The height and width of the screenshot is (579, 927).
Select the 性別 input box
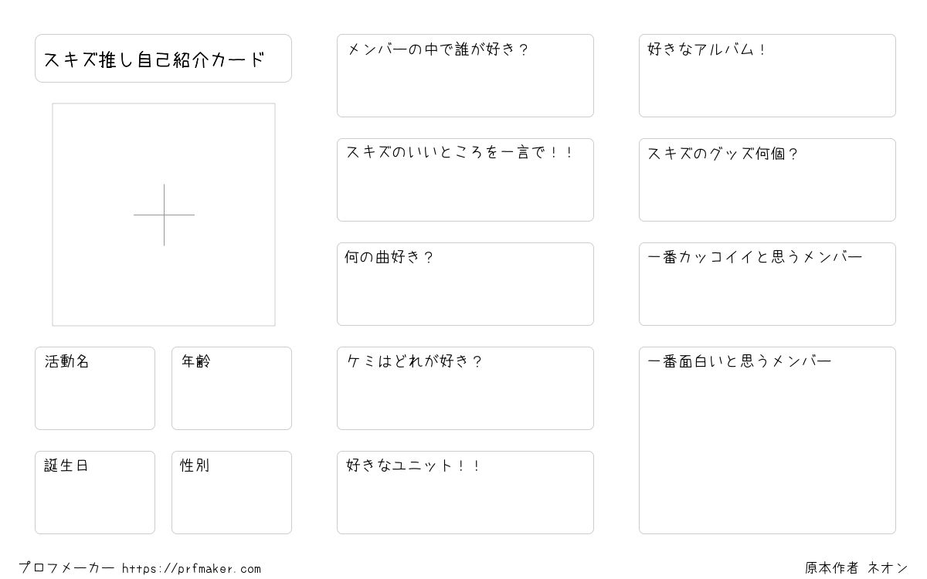tap(232, 493)
